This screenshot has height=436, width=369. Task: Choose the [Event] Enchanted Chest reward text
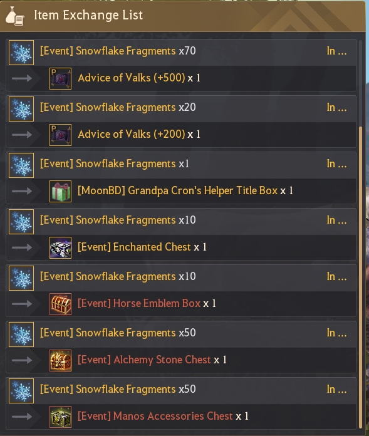tap(142, 247)
